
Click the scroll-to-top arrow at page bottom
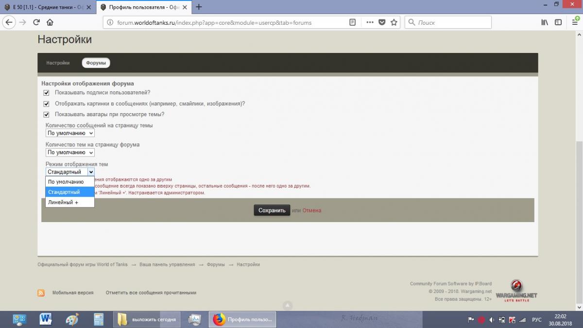[287, 306]
